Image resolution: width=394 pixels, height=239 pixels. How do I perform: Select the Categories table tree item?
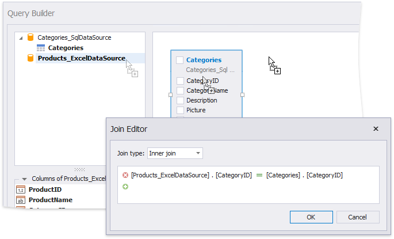tap(66, 48)
